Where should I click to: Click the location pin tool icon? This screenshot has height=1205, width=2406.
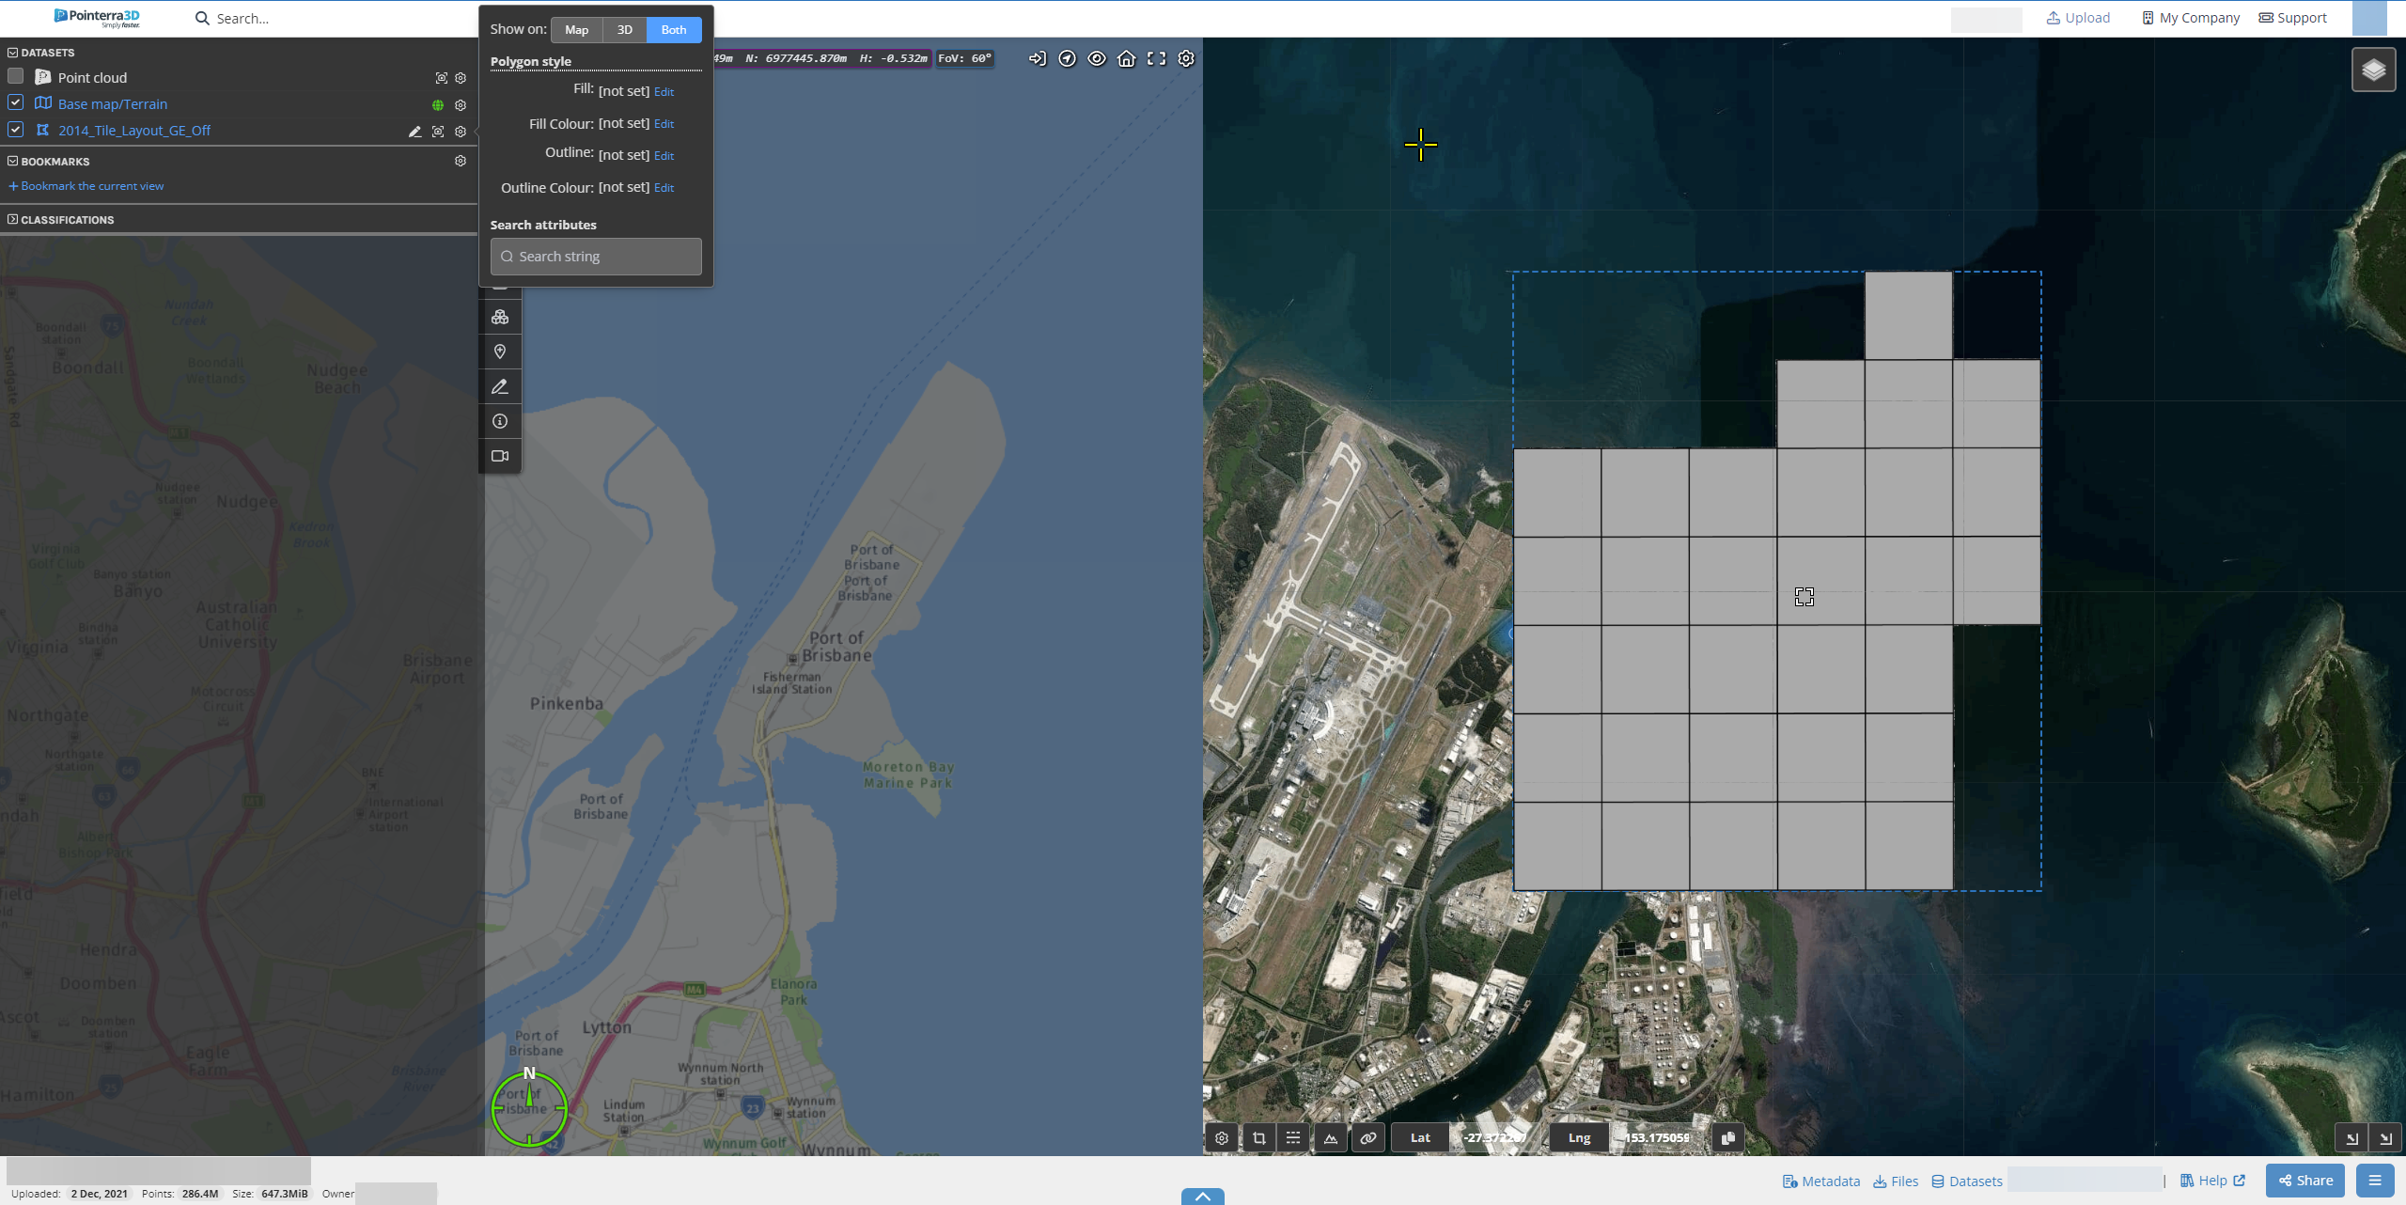coord(500,352)
